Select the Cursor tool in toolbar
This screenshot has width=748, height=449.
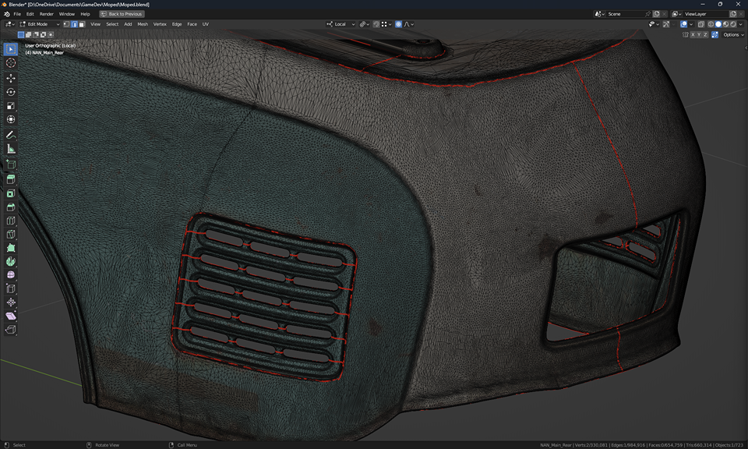click(11, 63)
